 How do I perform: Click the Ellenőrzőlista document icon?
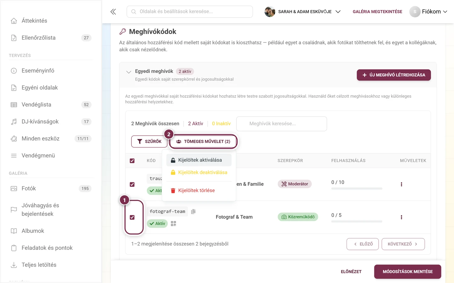14,38
